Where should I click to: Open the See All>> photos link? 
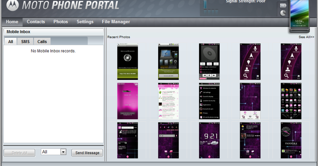[306, 37]
